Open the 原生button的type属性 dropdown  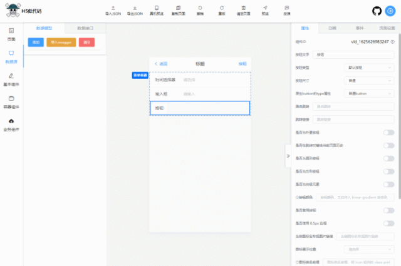click(369, 93)
